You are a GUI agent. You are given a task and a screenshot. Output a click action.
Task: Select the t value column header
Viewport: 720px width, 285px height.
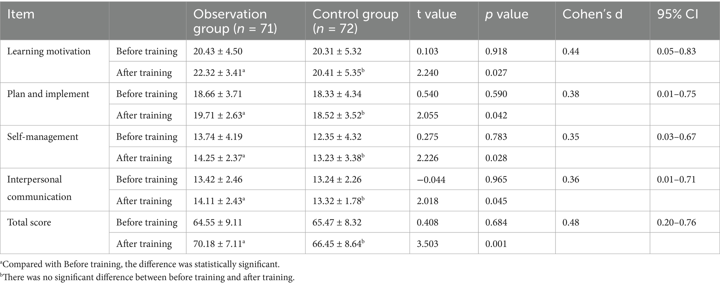coord(437,14)
